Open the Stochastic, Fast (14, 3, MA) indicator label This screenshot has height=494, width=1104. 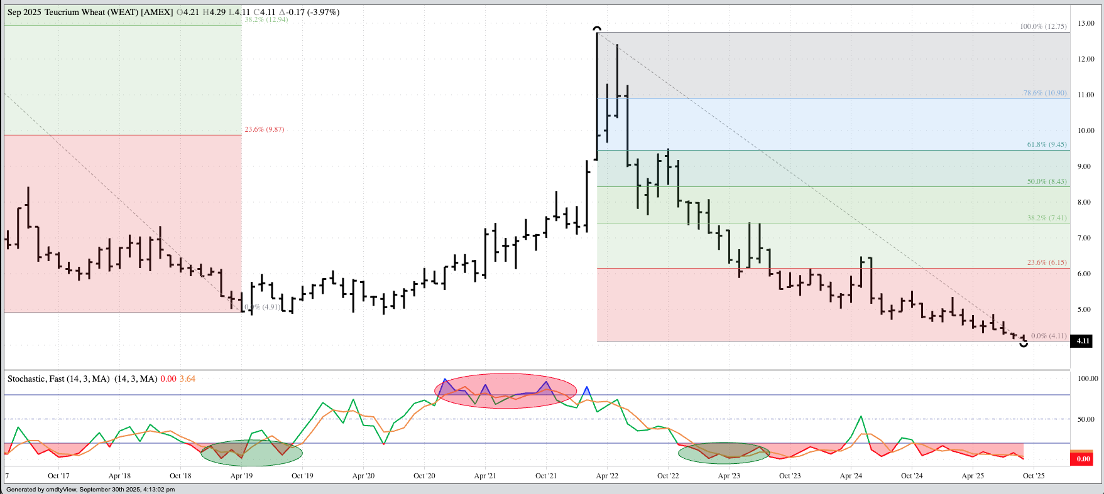point(58,379)
